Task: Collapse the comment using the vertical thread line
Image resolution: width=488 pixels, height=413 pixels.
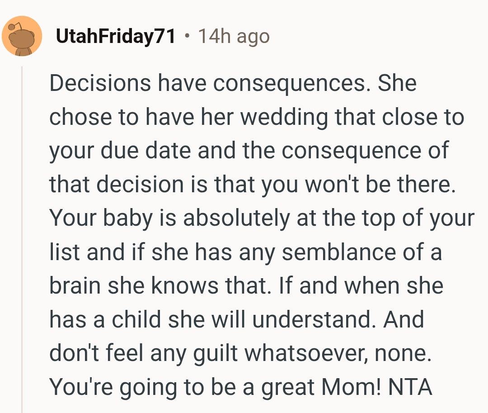Action: pos(22,240)
